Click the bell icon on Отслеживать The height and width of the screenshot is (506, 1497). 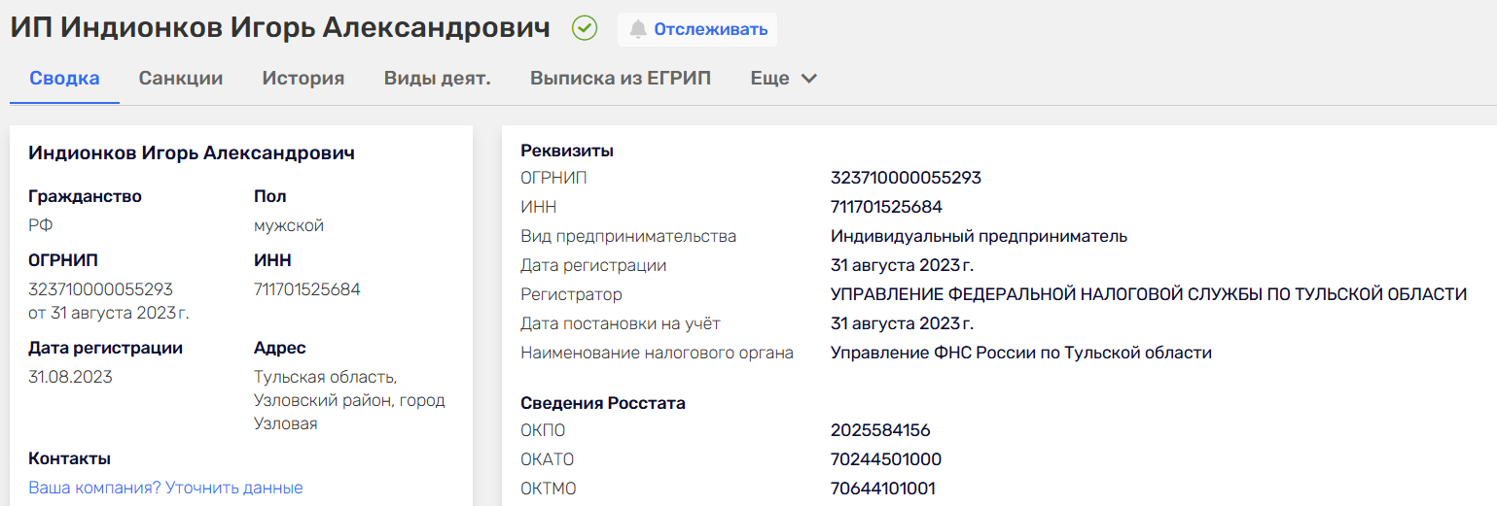point(638,29)
